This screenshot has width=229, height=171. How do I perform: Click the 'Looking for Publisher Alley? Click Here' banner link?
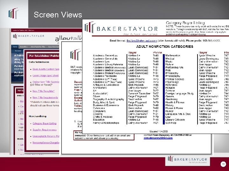[x=23, y=30]
